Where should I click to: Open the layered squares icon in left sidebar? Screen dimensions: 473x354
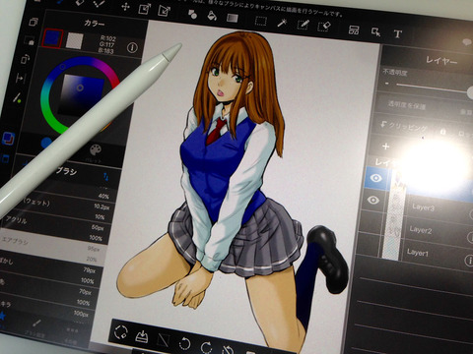click(x=33, y=22)
